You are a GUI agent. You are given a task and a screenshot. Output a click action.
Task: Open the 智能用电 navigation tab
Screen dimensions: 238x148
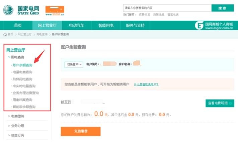pos(106,25)
